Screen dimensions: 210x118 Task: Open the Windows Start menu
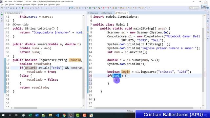coord(3,115)
